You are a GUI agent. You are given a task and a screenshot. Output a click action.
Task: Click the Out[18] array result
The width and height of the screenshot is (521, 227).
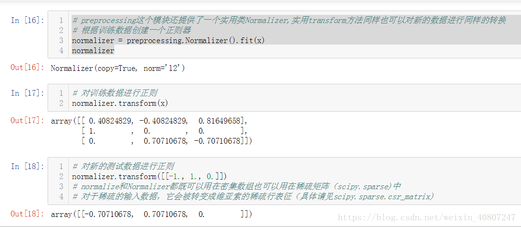[151, 215]
